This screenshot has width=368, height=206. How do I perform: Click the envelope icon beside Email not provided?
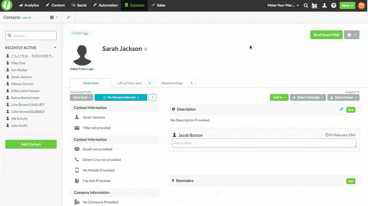pyautogui.click(x=77, y=149)
